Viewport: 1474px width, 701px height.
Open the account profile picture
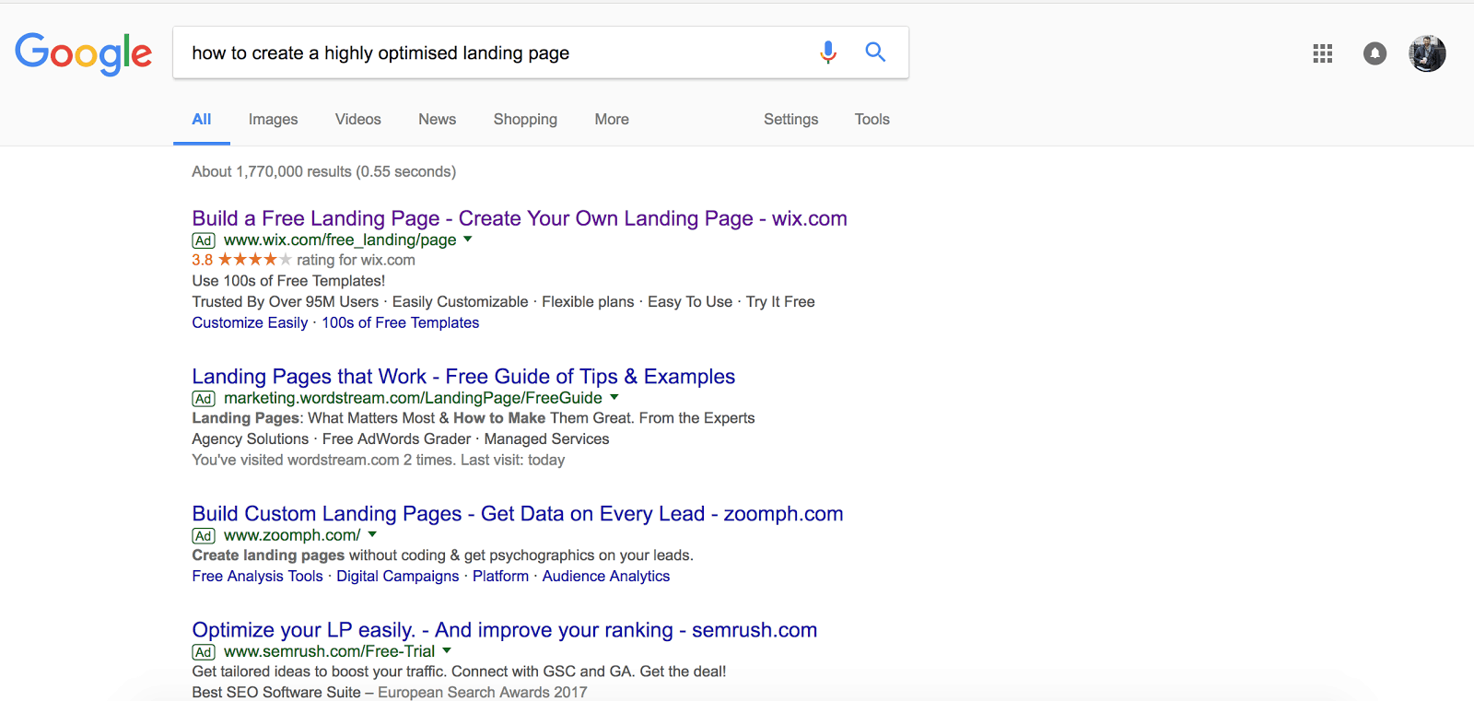pyautogui.click(x=1427, y=53)
